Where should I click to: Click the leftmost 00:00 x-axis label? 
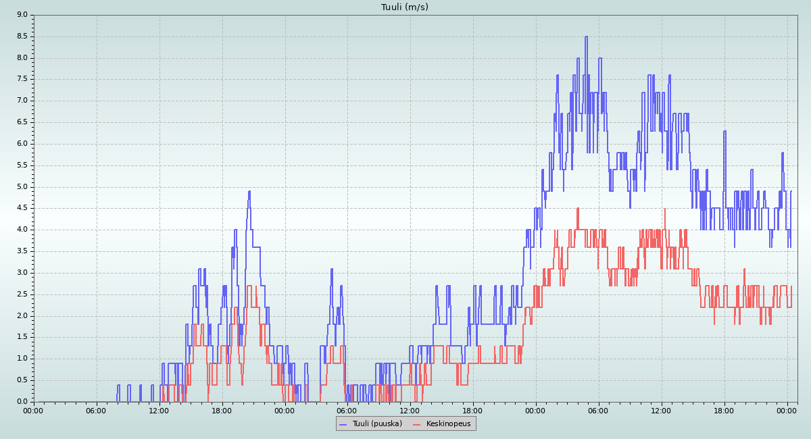click(x=34, y=410)
